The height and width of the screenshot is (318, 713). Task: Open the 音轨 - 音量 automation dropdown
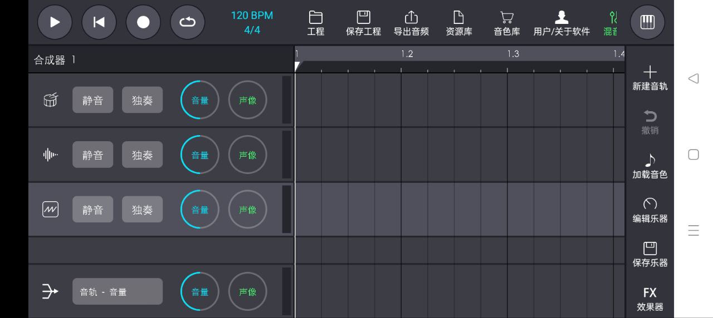117,291
